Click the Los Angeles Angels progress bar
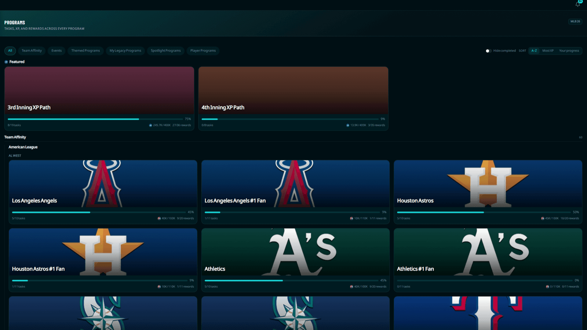This screenshot has width=587, height=330. coord(99,212)
